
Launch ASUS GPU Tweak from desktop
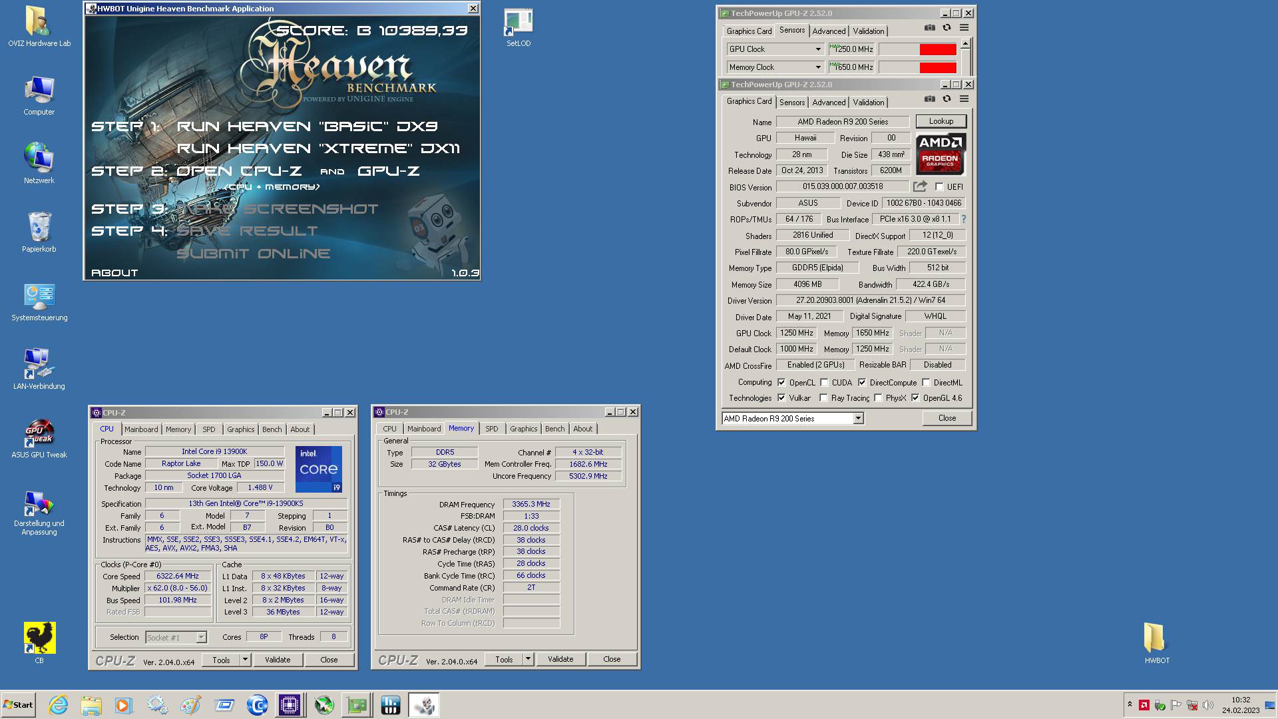coord(39,439)
